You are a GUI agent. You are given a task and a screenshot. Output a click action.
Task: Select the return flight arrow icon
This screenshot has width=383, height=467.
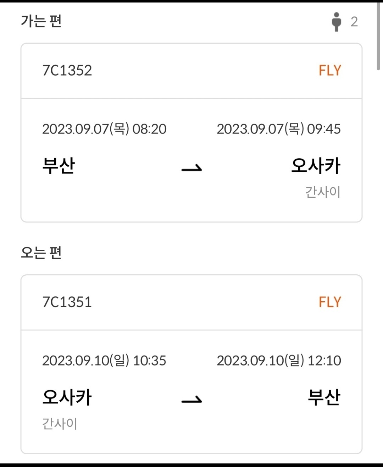pos(191,400)
